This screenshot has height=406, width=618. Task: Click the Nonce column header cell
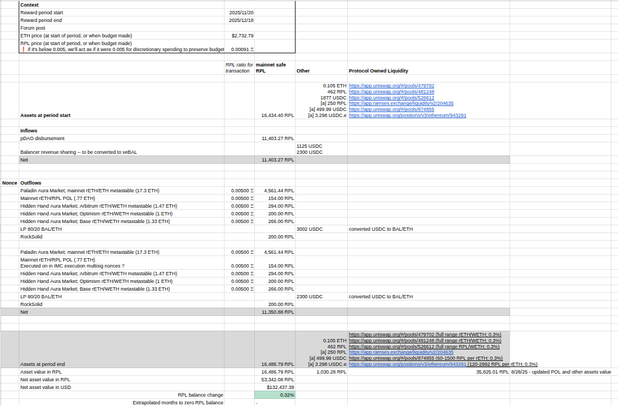click(9, 182)
